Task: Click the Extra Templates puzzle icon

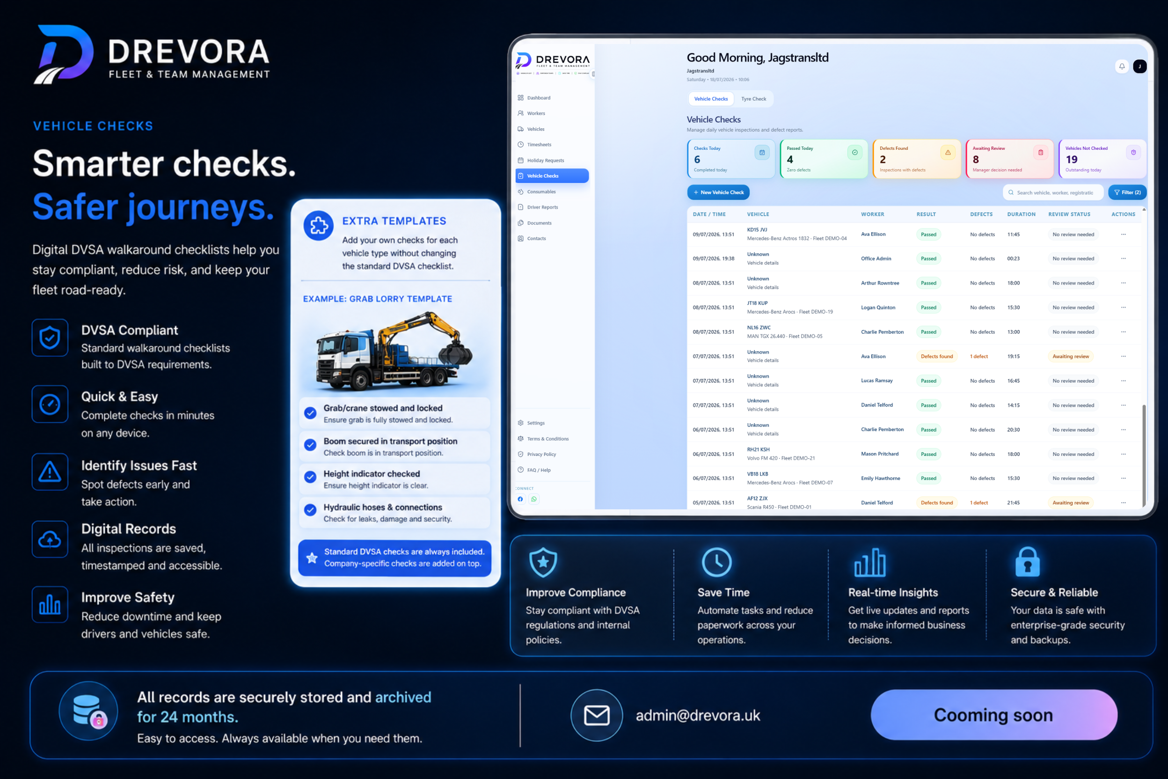Action: [x=318, y=226]
